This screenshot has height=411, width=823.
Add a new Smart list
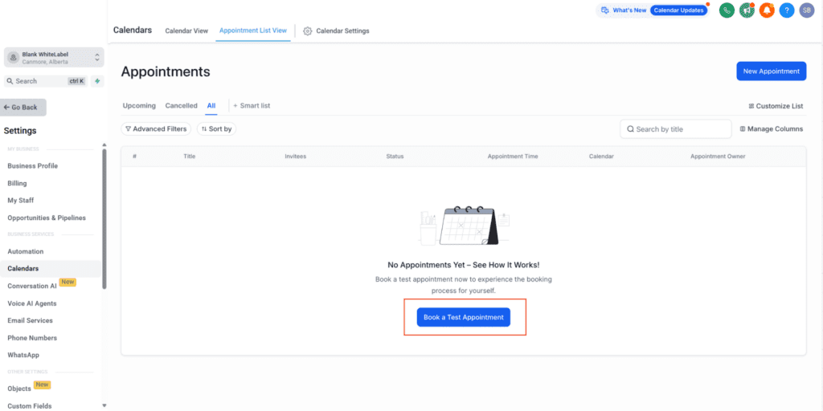click(x=252, y=105)
